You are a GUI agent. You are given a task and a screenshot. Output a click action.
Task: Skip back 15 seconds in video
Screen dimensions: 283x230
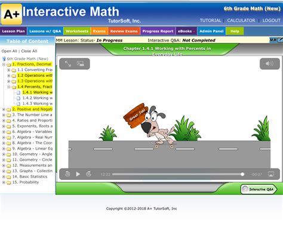(67, 174)
